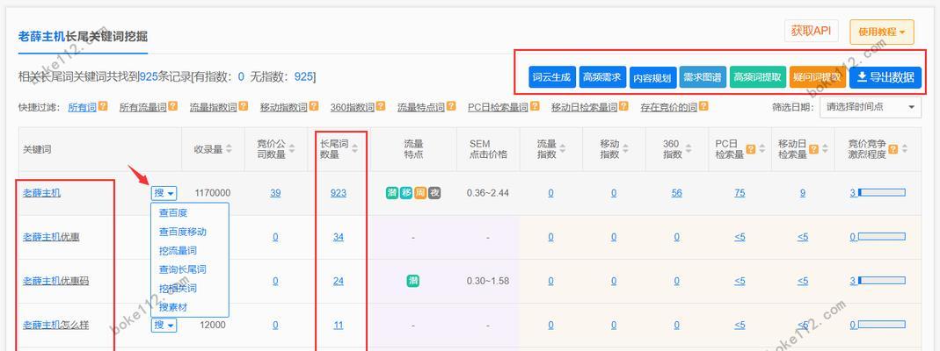940x351 pixels.
Task: Click competition bar in 老薛主机 row
Action: pyautogui.click(x=881, y=192)
